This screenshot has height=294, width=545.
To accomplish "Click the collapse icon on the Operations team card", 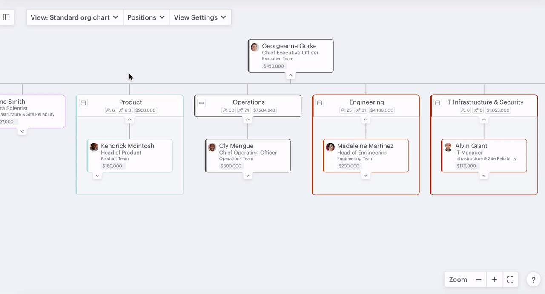I will [x=201, y=102].
